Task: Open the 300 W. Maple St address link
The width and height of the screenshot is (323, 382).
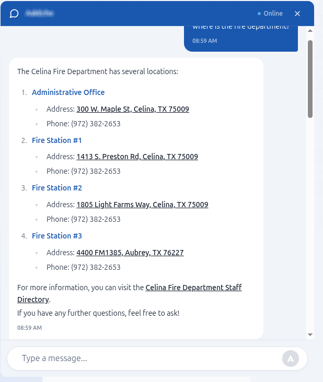Action: tap(133, 109)
